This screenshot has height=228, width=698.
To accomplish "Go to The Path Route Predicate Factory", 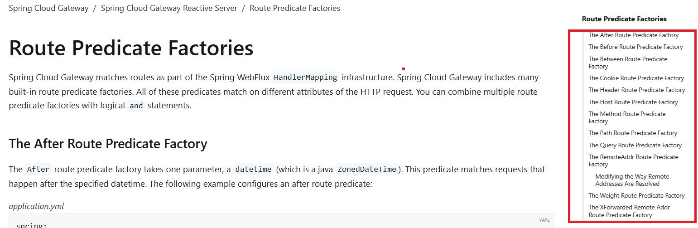I will 633,133.
